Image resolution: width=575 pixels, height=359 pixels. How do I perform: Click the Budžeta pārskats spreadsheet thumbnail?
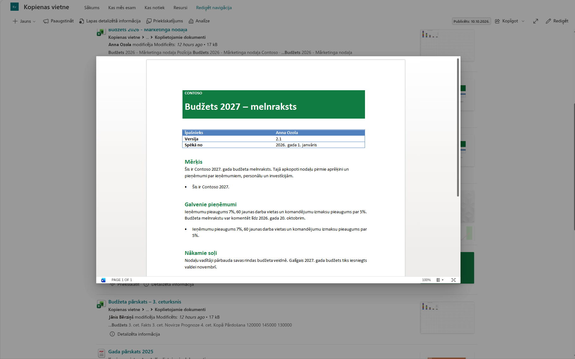(x=447, y=317)
